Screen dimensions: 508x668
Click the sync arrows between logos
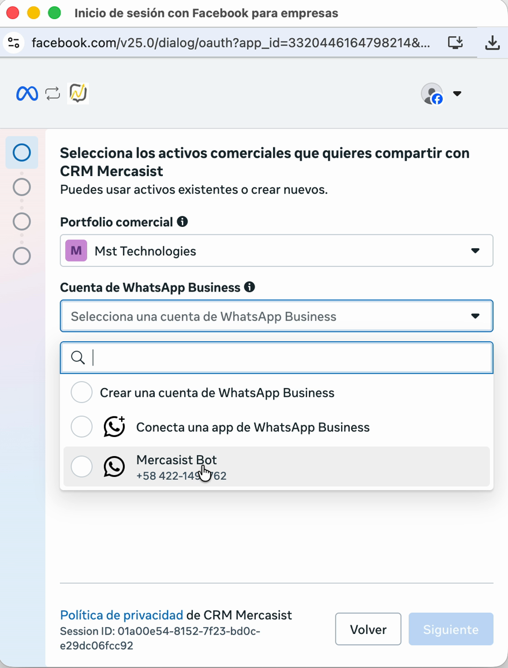pos(53,94)
